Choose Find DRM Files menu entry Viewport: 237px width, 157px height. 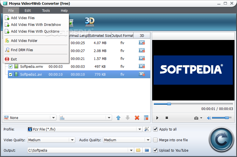(x=36, y=50)
